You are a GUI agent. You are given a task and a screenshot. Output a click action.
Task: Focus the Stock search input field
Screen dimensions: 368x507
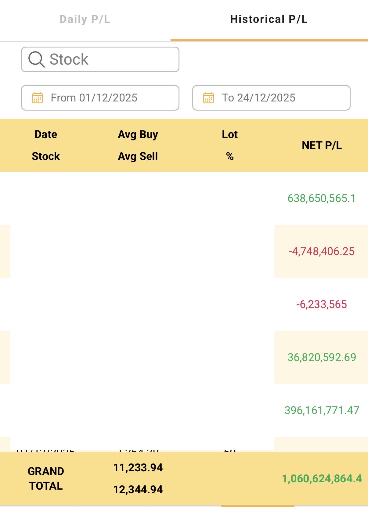point(110,59)
